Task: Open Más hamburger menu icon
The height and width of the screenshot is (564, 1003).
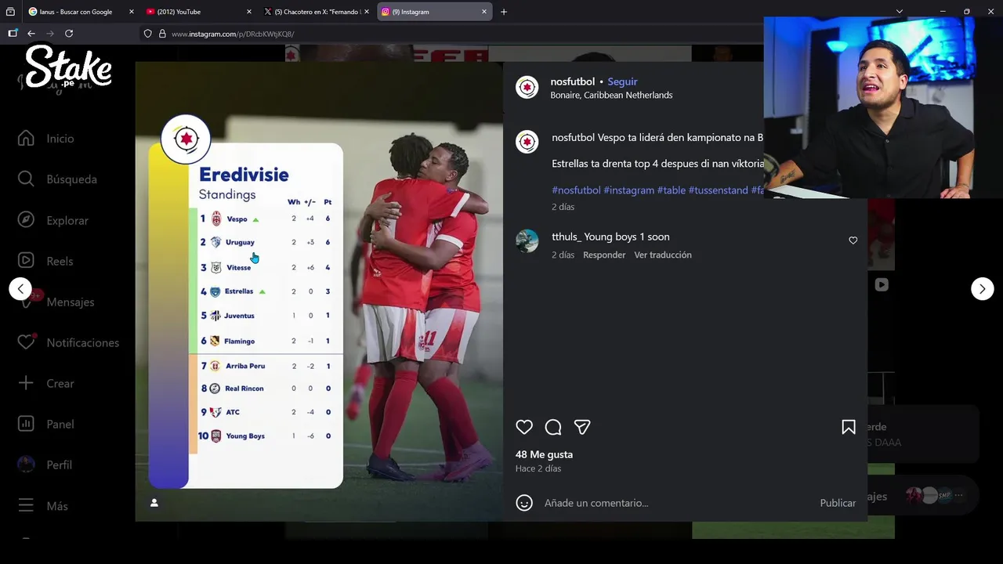Action: (26, 505)
